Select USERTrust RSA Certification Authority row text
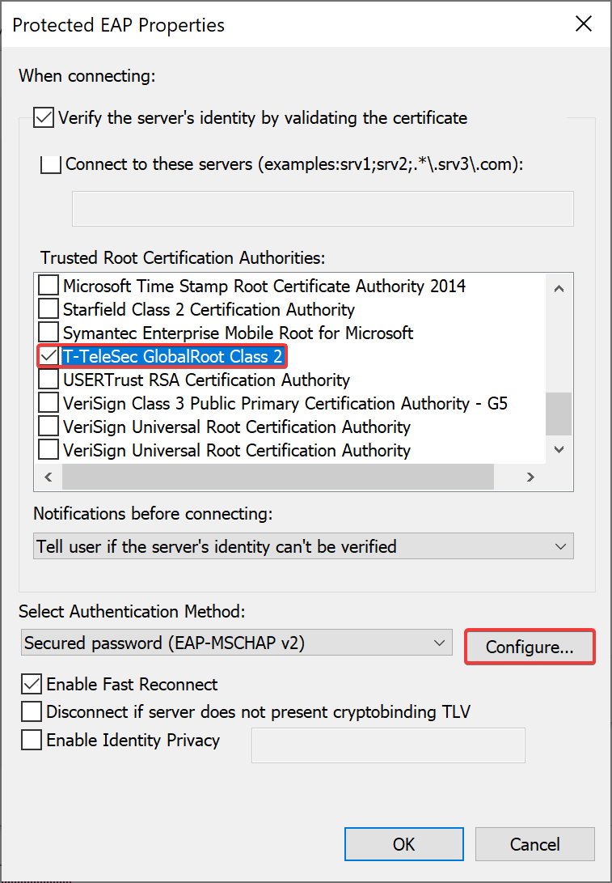This screenshot has height=883, width=612. tap(206, 380)
